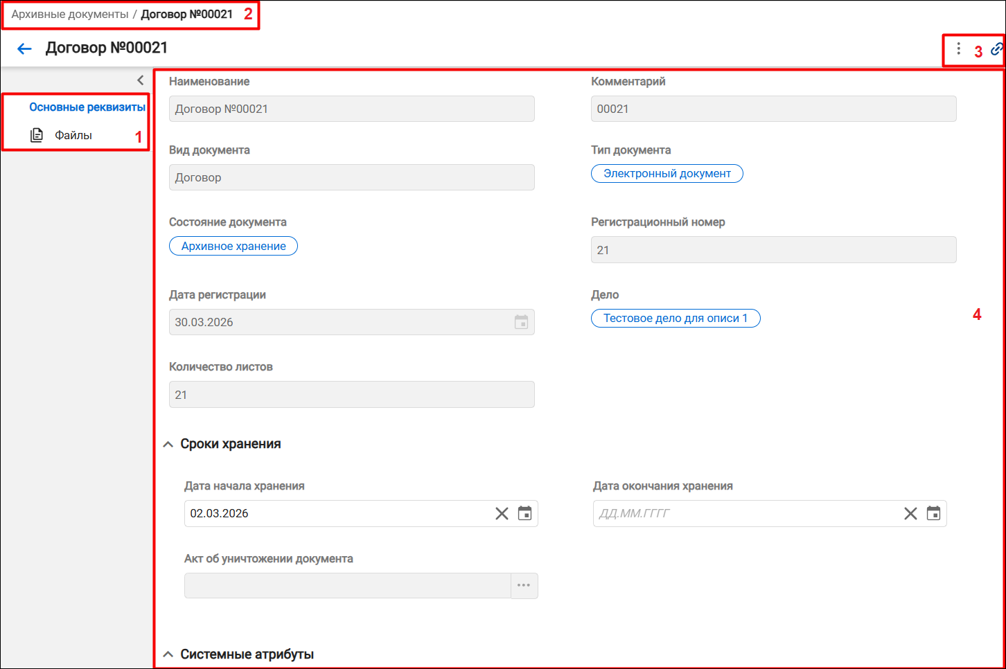Screen dimensions: 1006x669
Task: Focus the Вид документа field
Action: (352, 177)
